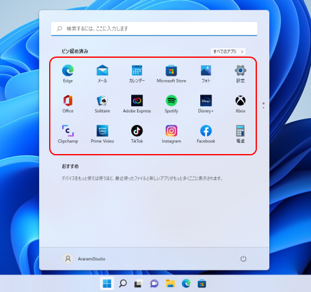Open the Edge pinned app

coord(68,73)
